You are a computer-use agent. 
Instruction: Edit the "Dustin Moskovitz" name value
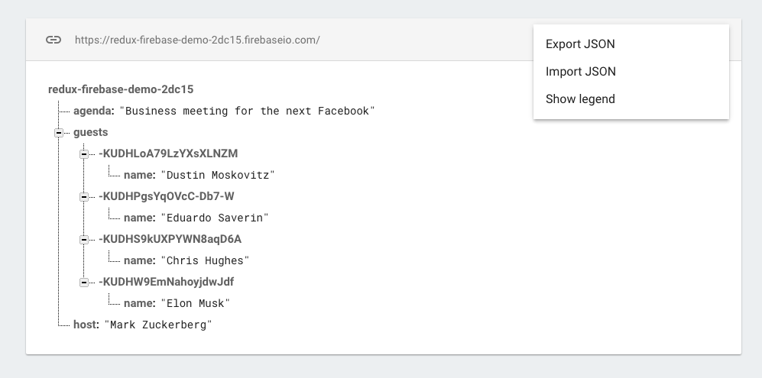click(218, 176)
